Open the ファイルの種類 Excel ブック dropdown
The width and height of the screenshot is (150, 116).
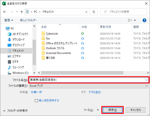(89, 86)
